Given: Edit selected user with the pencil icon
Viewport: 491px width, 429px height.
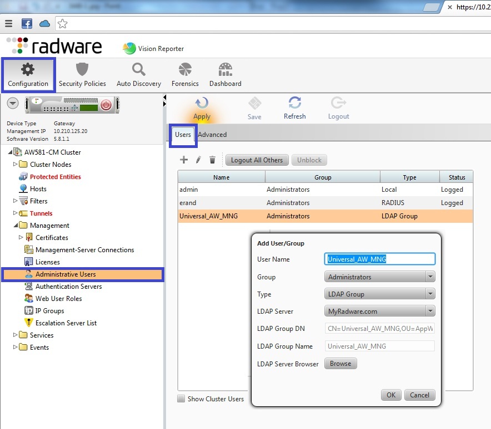Looking at the screenshot, I should coord(198,160).
